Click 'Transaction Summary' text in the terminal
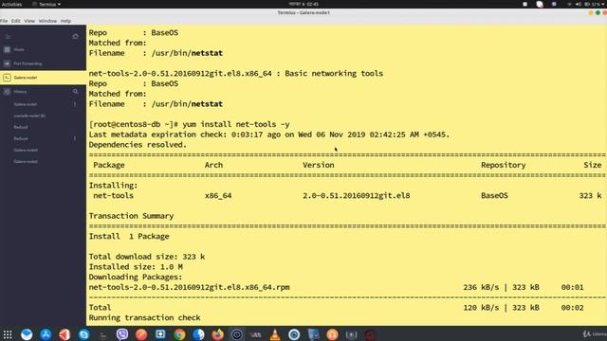This screenshot has width=607, height=341. [x=131, y=216]
